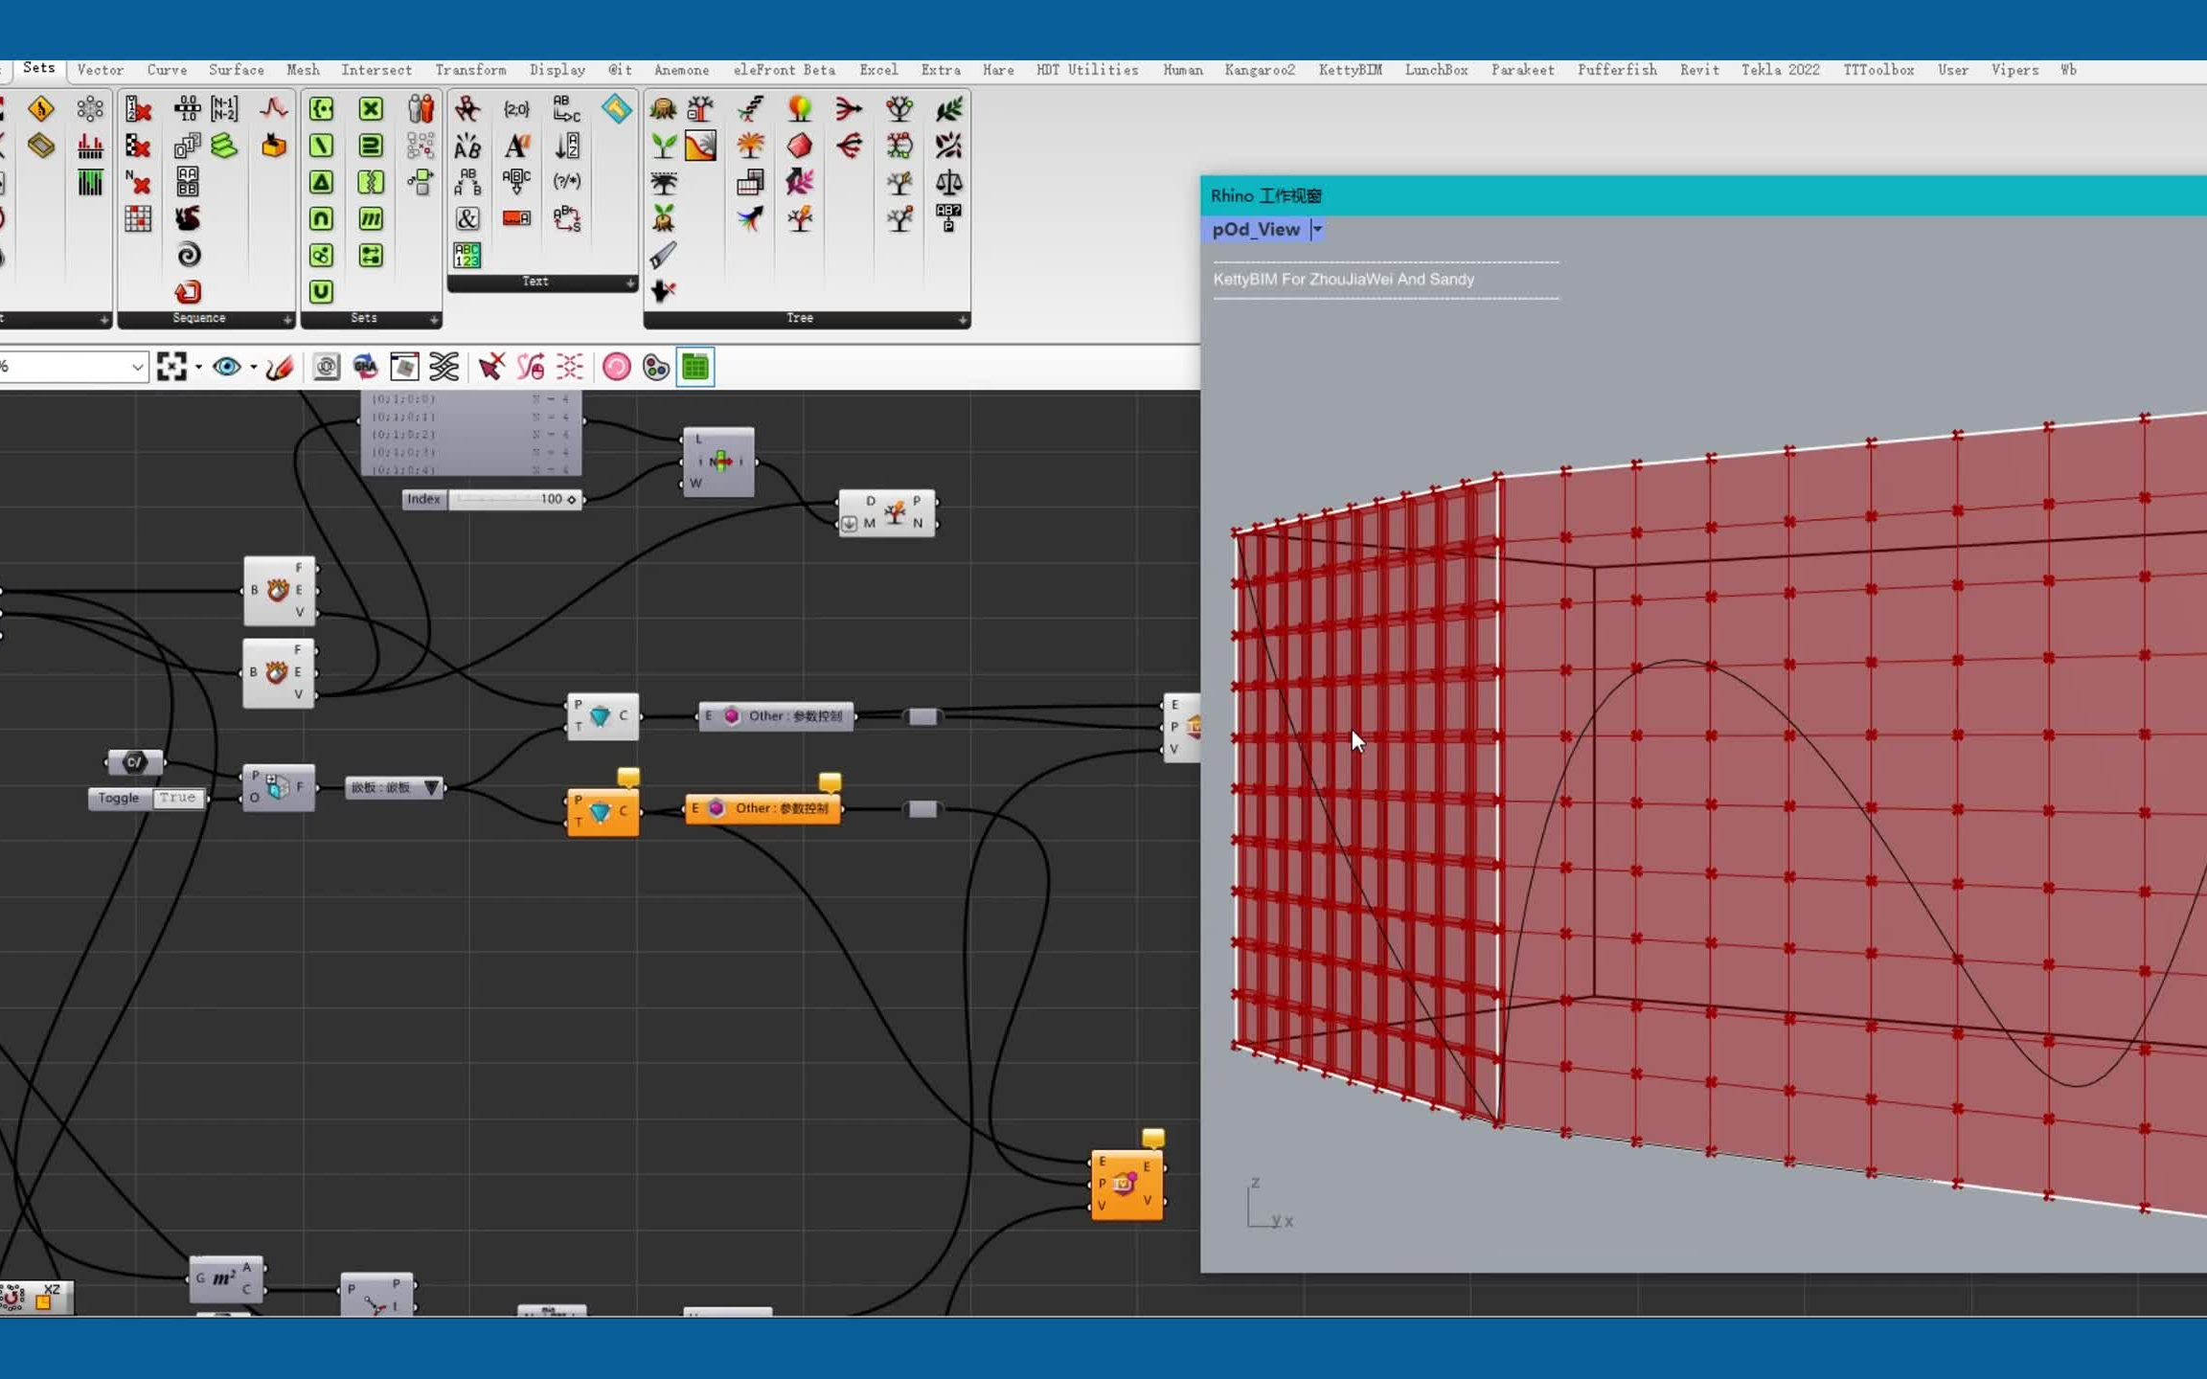Click the saw icon in Tree panel
2207x1379 pixels.
coord(663,255)
